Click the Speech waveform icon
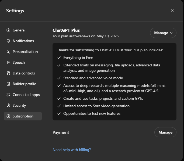This screenshot has width=184, height=161. (x=8, y=62)
